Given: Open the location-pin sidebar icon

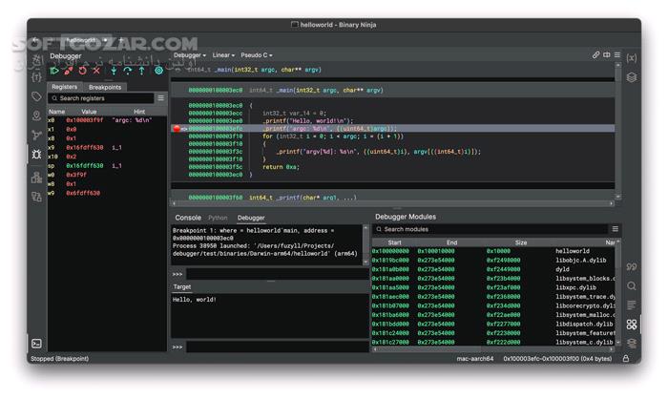Looking at the screenshot, I should (36, 115).
